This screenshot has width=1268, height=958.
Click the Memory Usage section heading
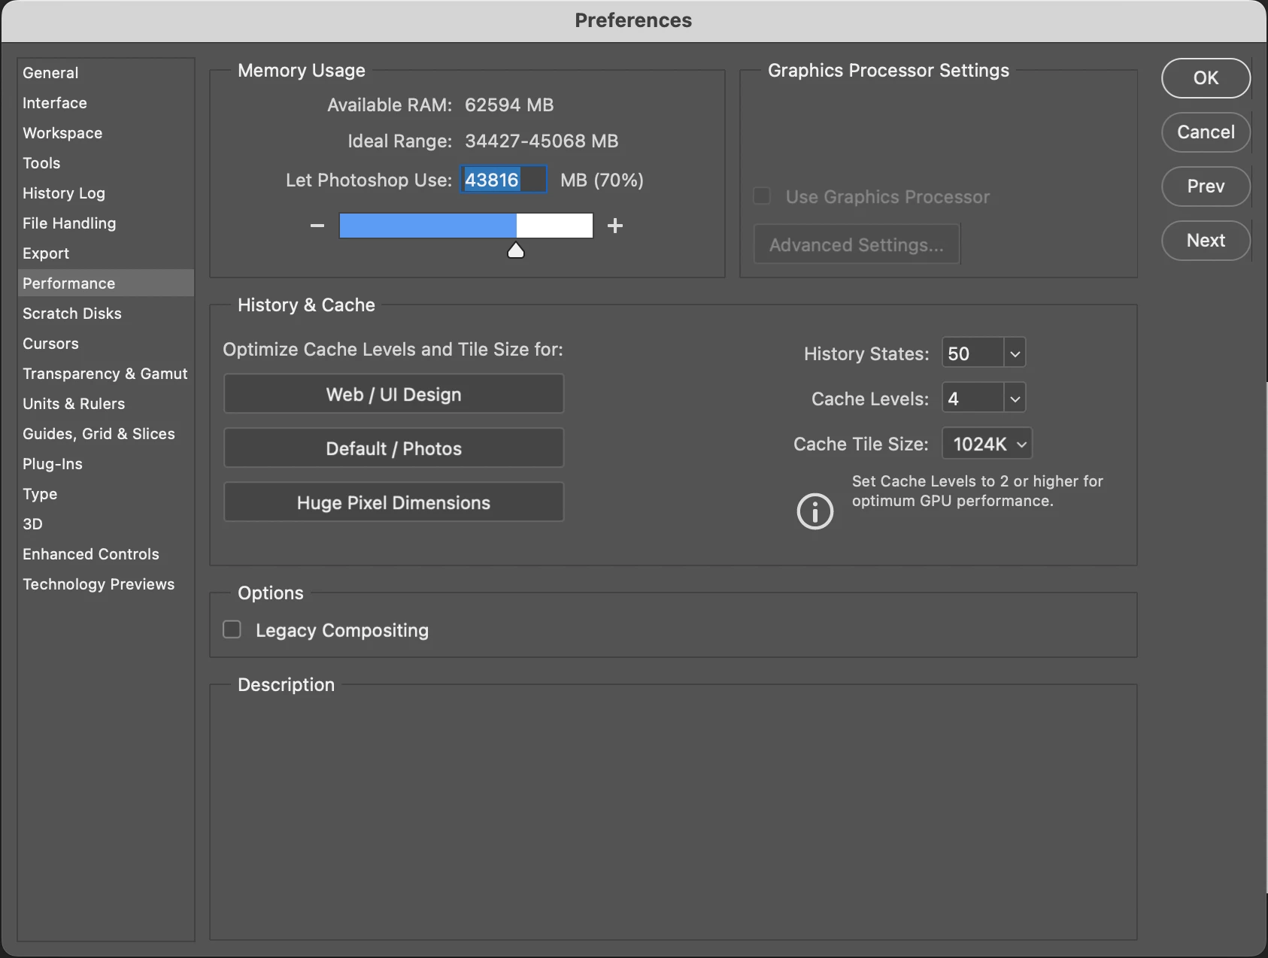pos(302,71)
